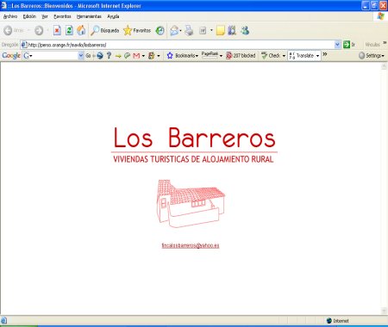Open Bookmarks star in Google toolbar
The width and height of the screenshot is (388, 327).
tap(183, 55)
